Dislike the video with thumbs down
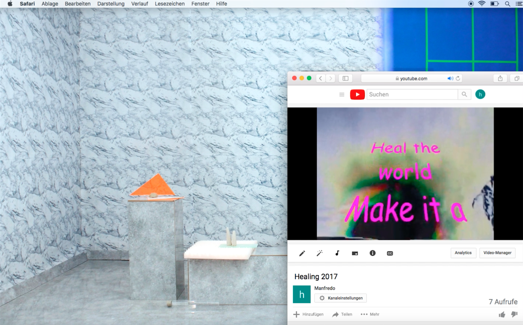The height and width of the screenshot is (325, 523). 514,314
